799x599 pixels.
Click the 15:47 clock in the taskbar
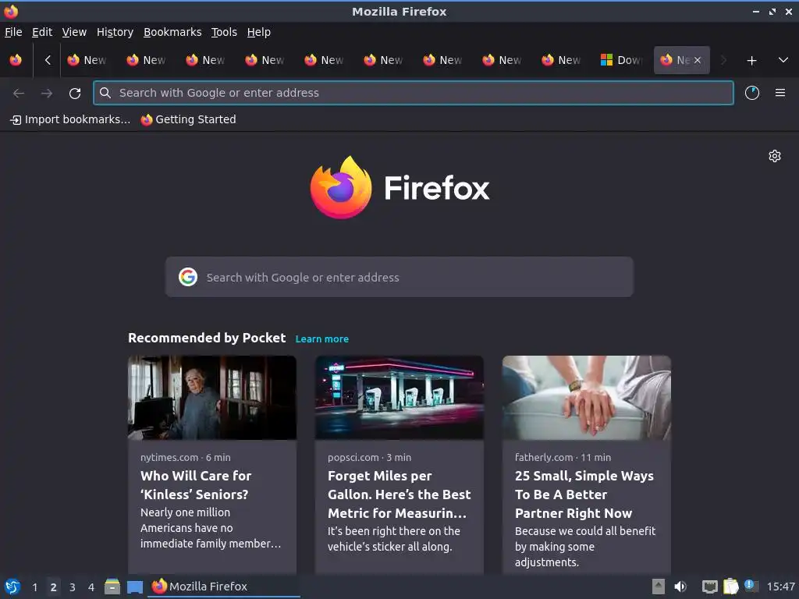tap(780, 587)
